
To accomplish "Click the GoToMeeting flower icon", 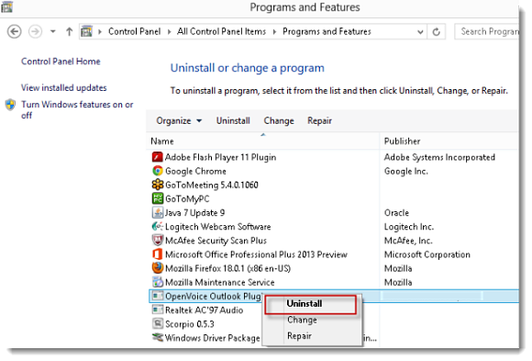I will 158,185.
